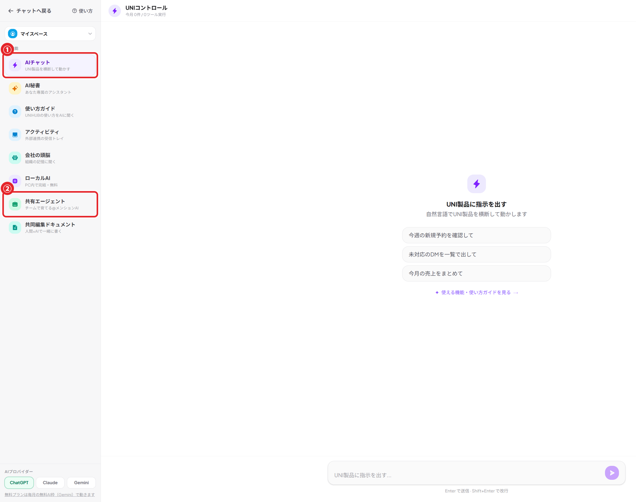Open 共同編集ドキュメント menu label
Image resolution: width=636 pixels, height=502 pixels.
coord(50,225)
